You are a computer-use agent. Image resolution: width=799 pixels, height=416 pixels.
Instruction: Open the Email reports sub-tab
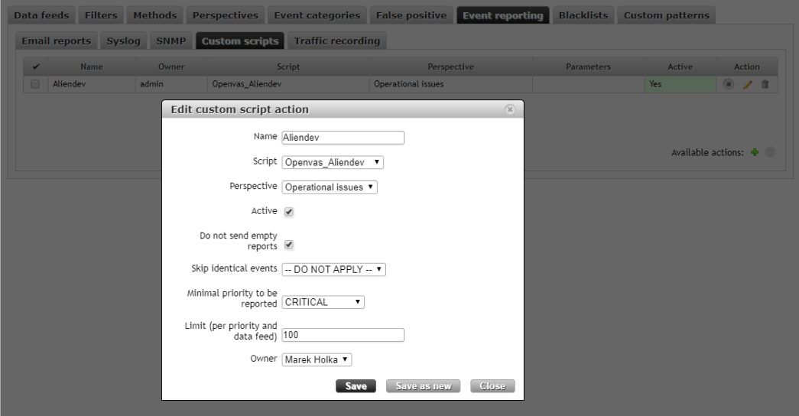pyautogui.click(x=56, y=41)
